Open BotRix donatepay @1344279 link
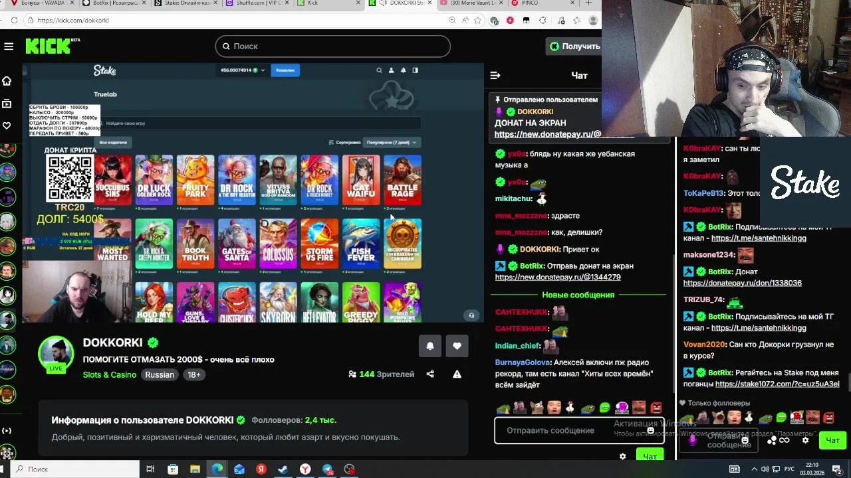851x478 pixels. pos(558,278)
